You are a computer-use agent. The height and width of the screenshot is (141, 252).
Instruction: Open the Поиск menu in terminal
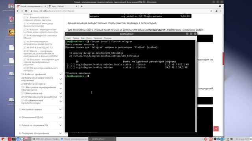click(x=89, y=38)
